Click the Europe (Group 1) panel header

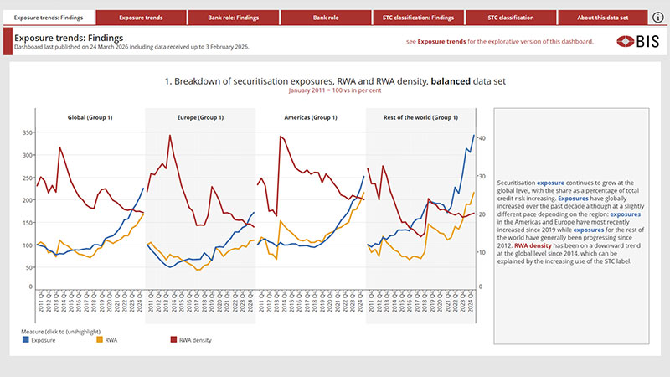click(x=200, y=117)
